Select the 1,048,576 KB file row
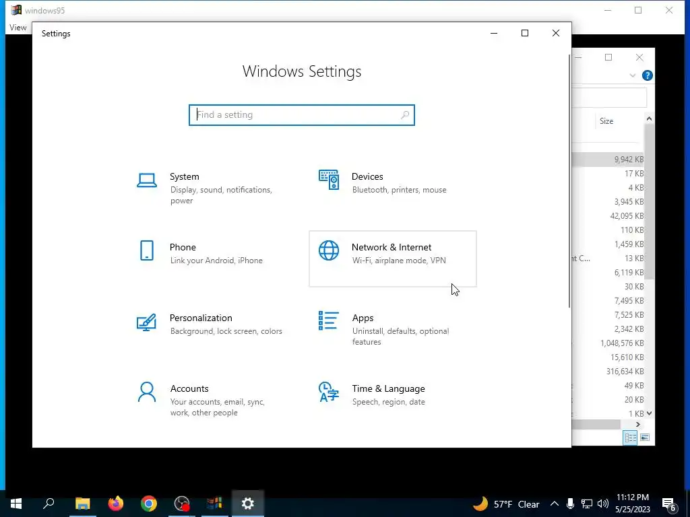 point(608,343)
